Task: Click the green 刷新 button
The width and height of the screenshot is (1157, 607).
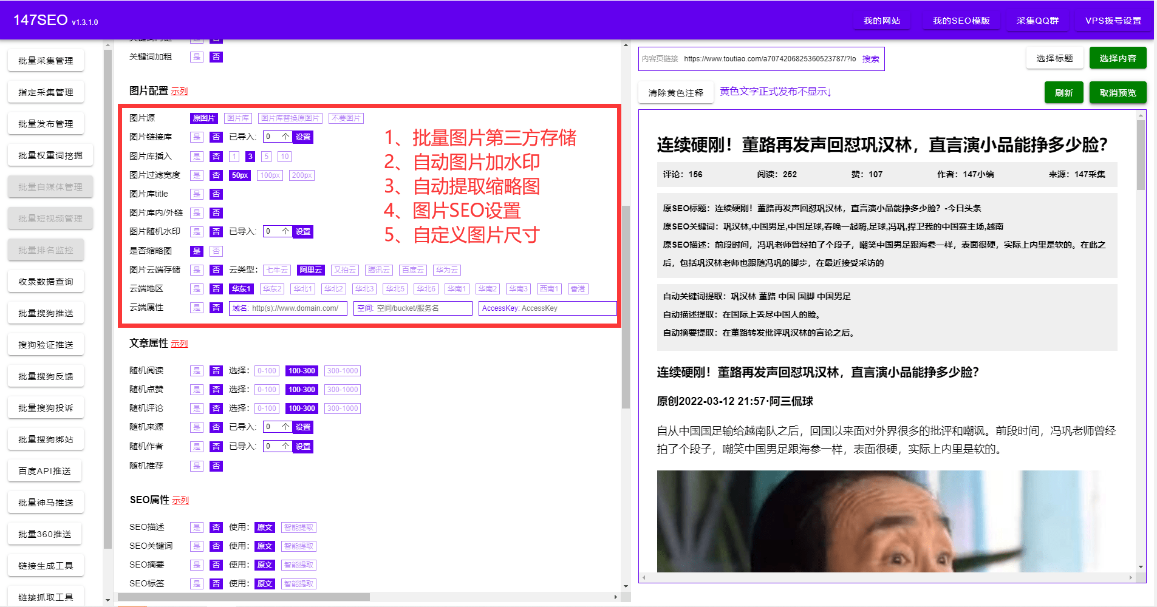Action: point(1063,92)
